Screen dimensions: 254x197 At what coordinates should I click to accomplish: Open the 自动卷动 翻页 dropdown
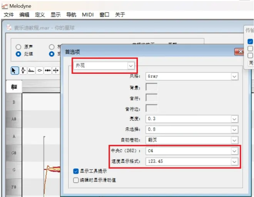click(192, 140)
